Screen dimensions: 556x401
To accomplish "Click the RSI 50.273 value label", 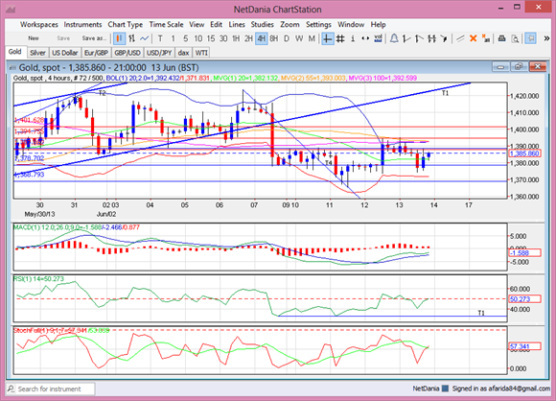I will (524, 299).
